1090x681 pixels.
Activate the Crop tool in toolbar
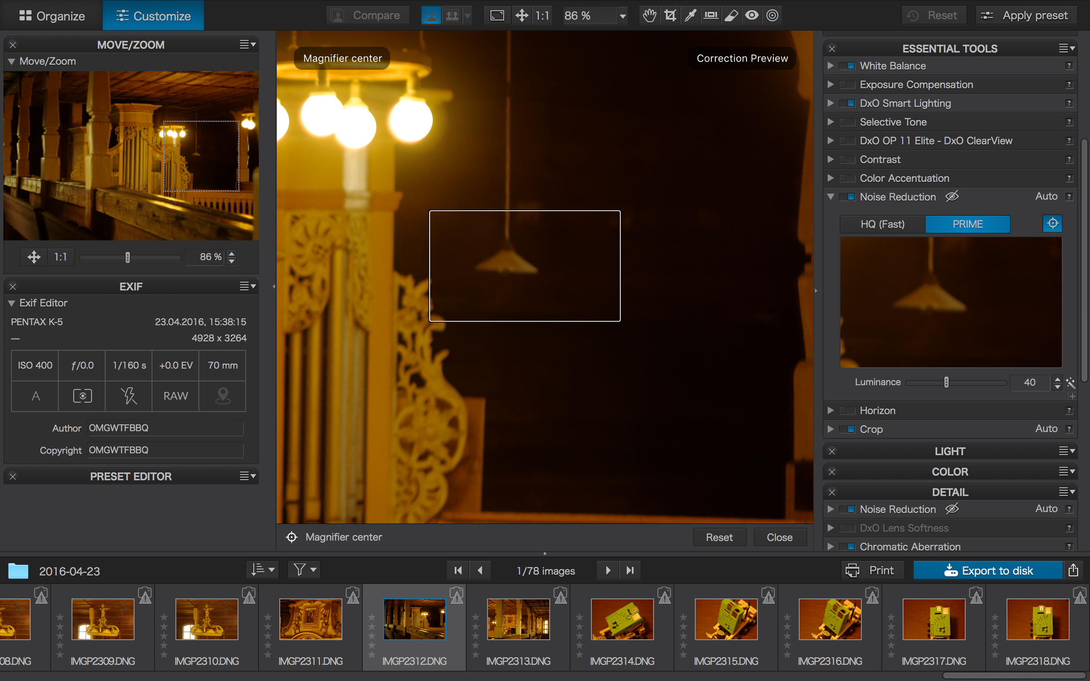click(670, 16)
